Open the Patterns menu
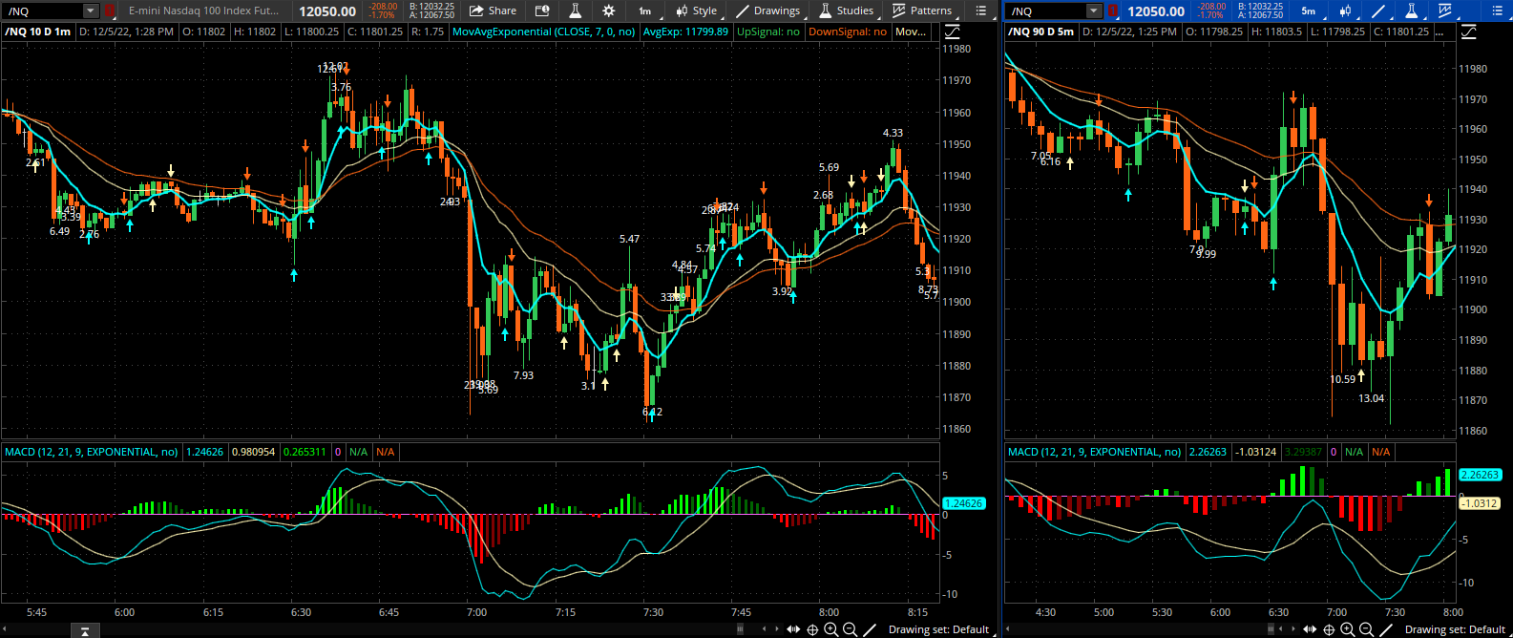 click(922, 11)
